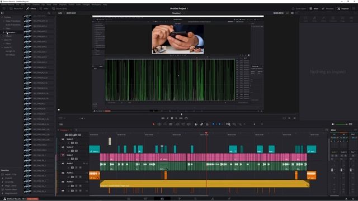Collapse the Audio FX group
The image size is (358, 201).
click(2, 47)
